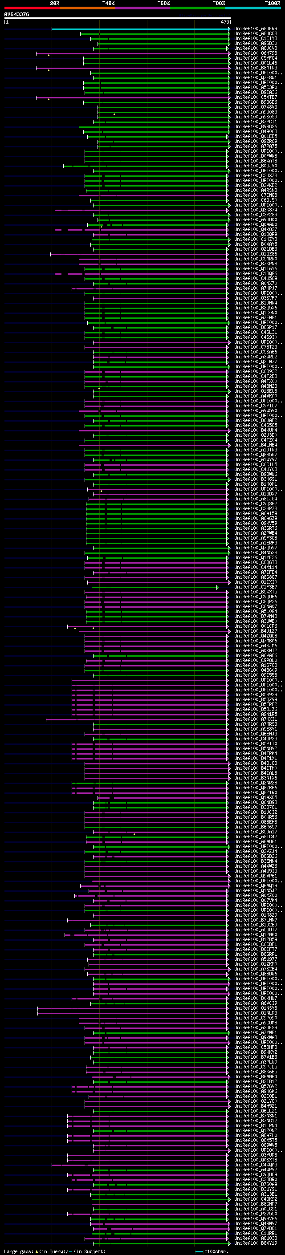Open the UniRef100_C1EIY8 hit label
The image size is (285, 1255).
click(x=256, y=38)
